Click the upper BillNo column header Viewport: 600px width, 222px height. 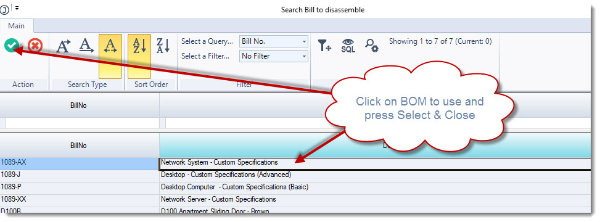point(79,105)
